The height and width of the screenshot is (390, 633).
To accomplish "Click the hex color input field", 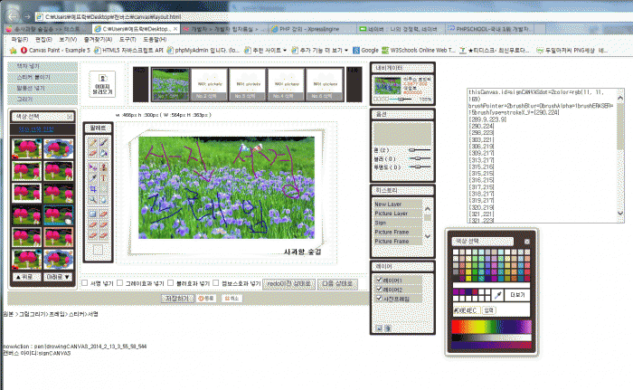I will [x=467, y=310].
